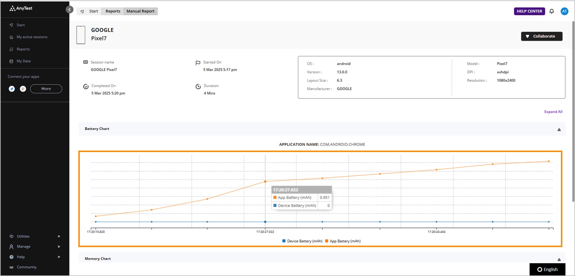Click the DPI value 'xxhdpi'
The height and width of the screenshot is (276, 575).
point(503,72)
